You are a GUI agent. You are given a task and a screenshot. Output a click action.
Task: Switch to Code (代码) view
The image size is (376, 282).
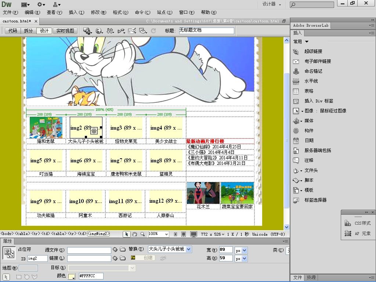(13, 31)
